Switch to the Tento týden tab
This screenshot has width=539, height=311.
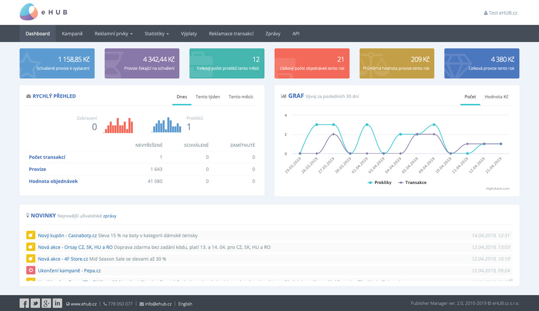208,97
